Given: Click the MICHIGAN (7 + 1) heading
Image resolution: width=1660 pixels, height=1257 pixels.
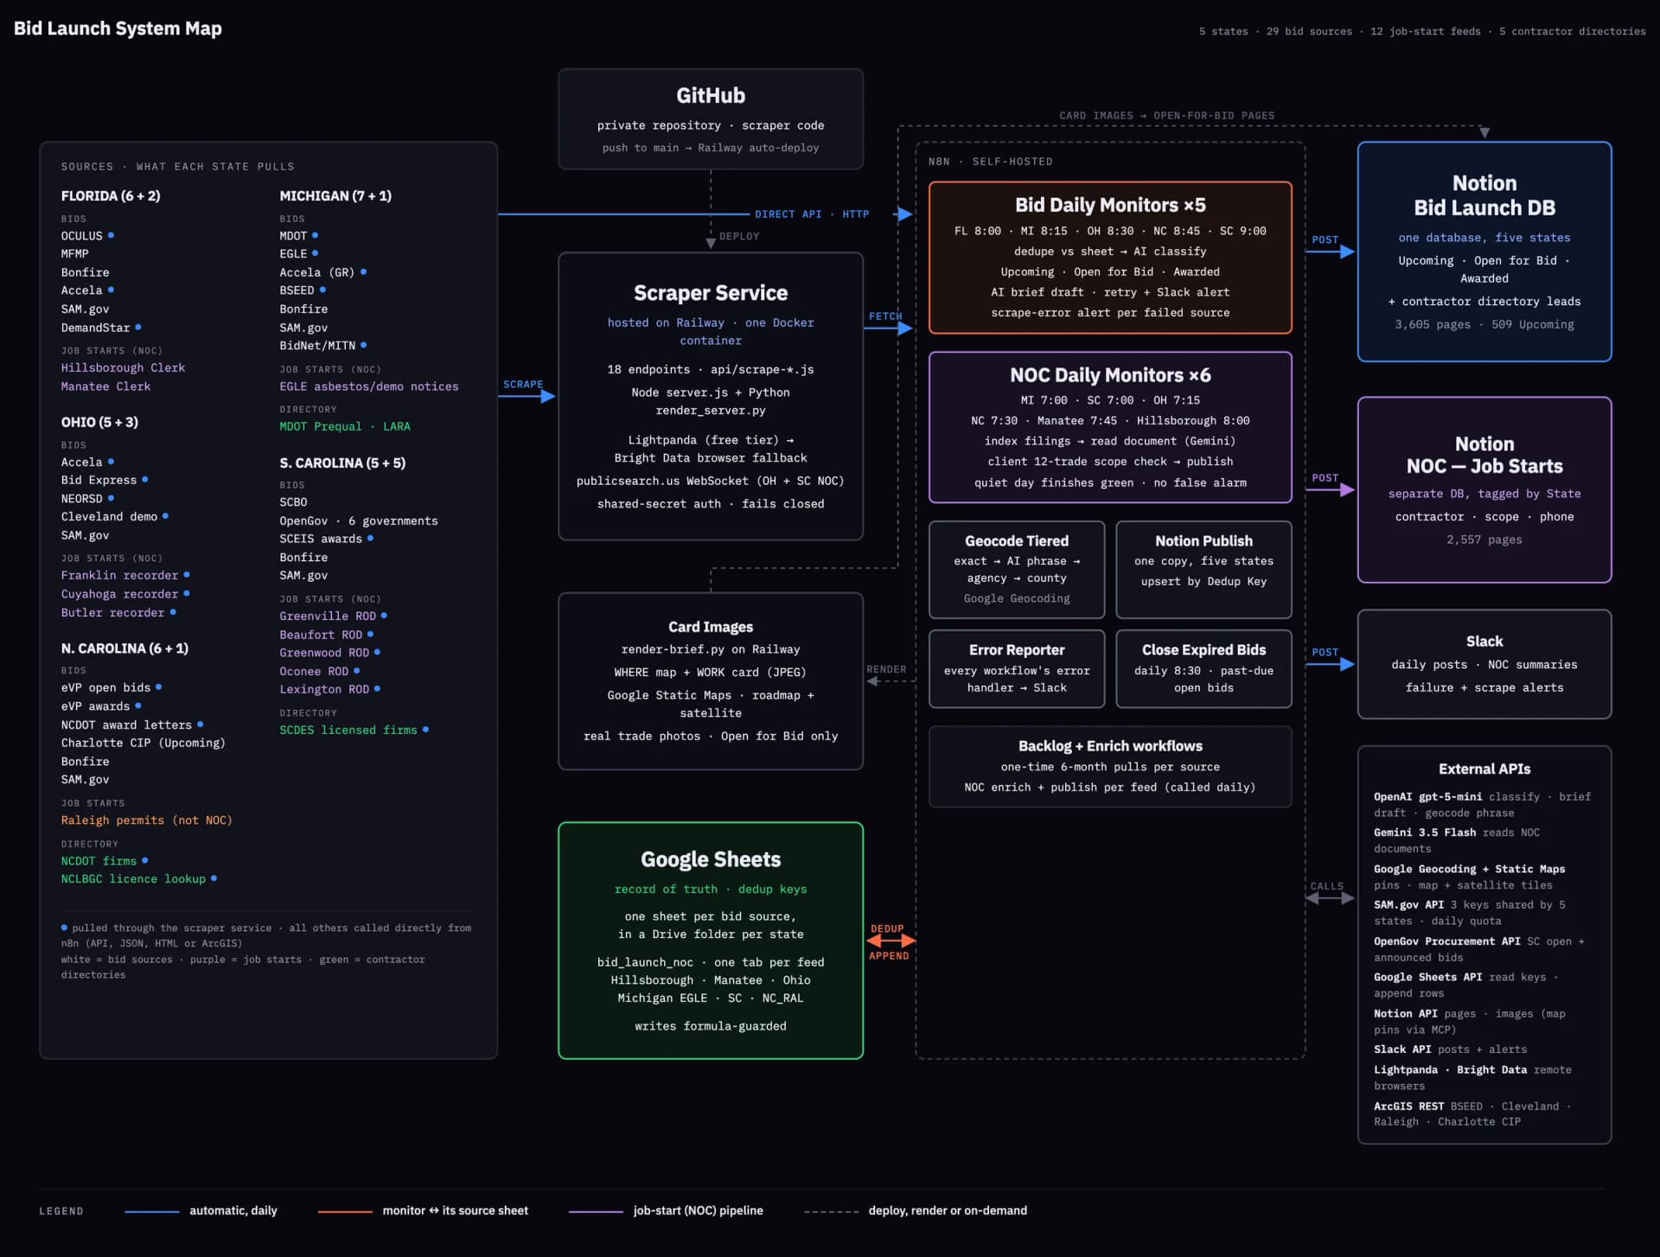Looking at the screenshot, I should click(335, 196).
